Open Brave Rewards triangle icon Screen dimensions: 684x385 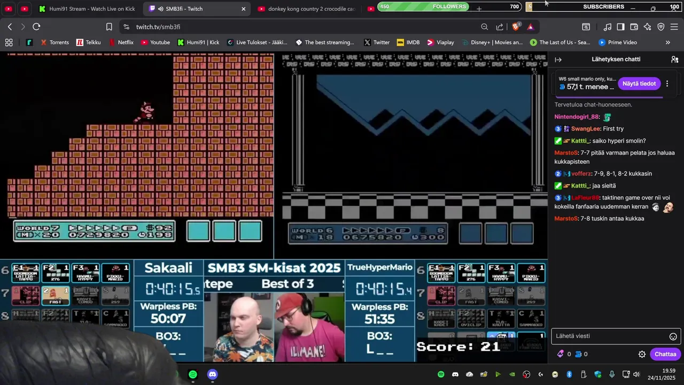click(x=530, y=27)
